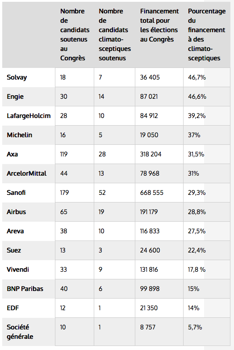The height and width of the screenshot is (350, 234).
Task: Click the Areva row label
Action: tap(15, 231)
